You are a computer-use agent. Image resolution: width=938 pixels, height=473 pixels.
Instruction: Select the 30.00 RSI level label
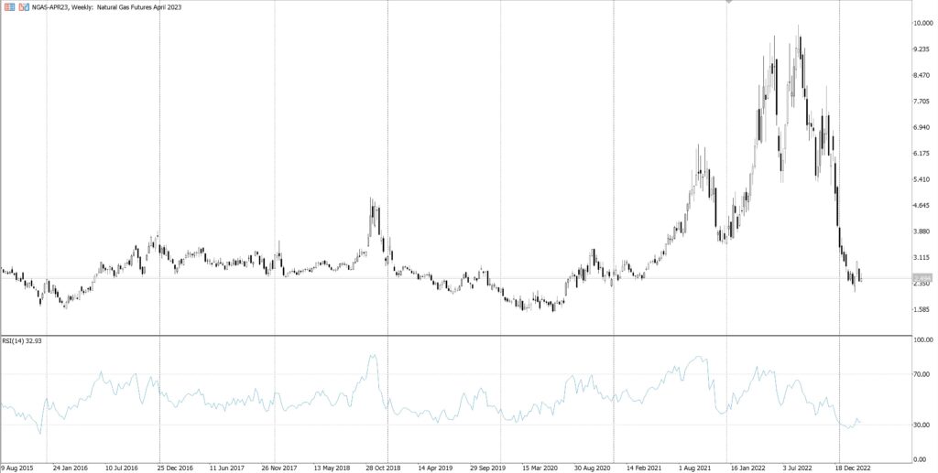922,425
